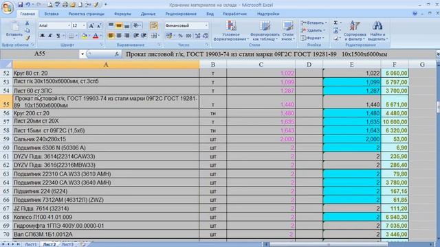Switch to the Разметка страницы ribbon tab
440x247 pixels.
pos(86,14)
